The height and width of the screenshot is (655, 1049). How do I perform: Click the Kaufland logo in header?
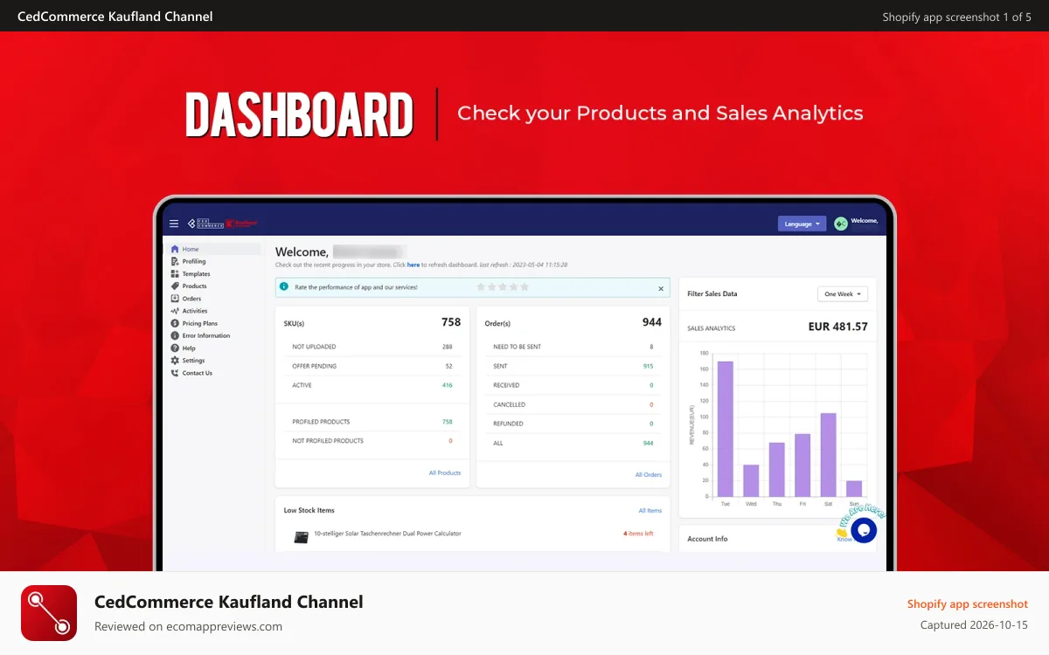point(242,224)
